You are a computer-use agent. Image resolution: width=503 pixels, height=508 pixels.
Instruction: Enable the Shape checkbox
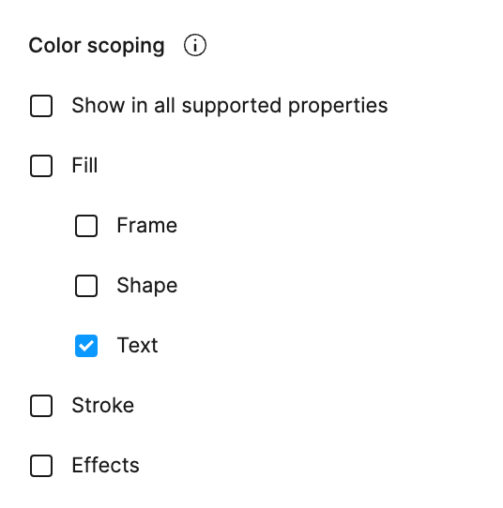pyautogui.click(x=86, y=286)
